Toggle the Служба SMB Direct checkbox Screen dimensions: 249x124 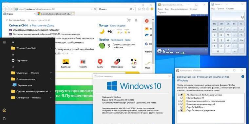click(x=182, y=107)
